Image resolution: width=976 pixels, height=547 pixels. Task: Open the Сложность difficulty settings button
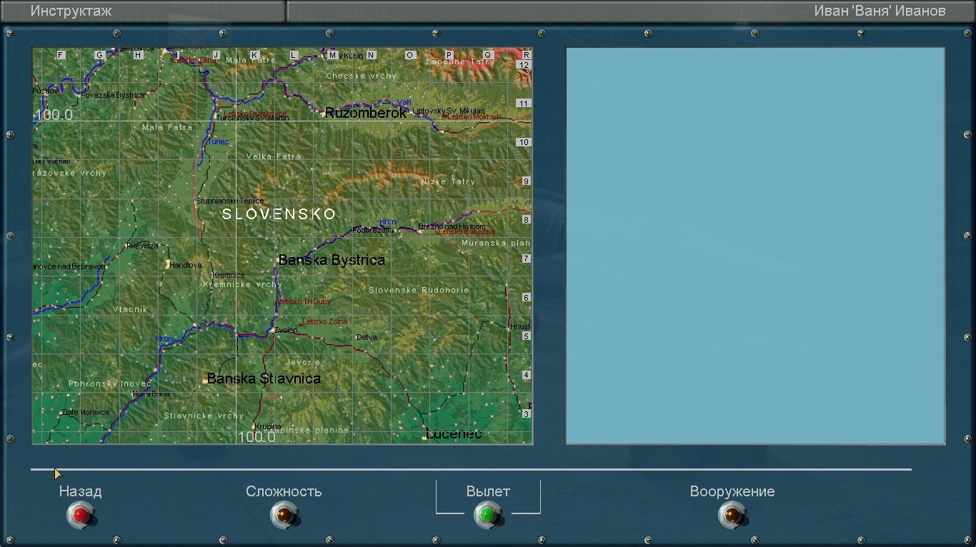(284, 515)
